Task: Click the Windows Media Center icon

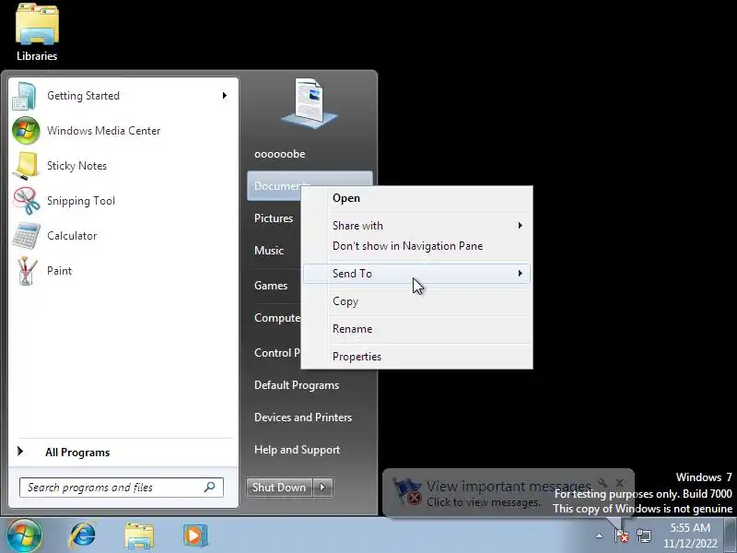Action: pos(26,131)
